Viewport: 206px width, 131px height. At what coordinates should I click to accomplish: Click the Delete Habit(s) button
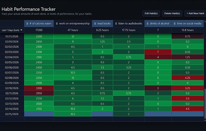point(172,13)
